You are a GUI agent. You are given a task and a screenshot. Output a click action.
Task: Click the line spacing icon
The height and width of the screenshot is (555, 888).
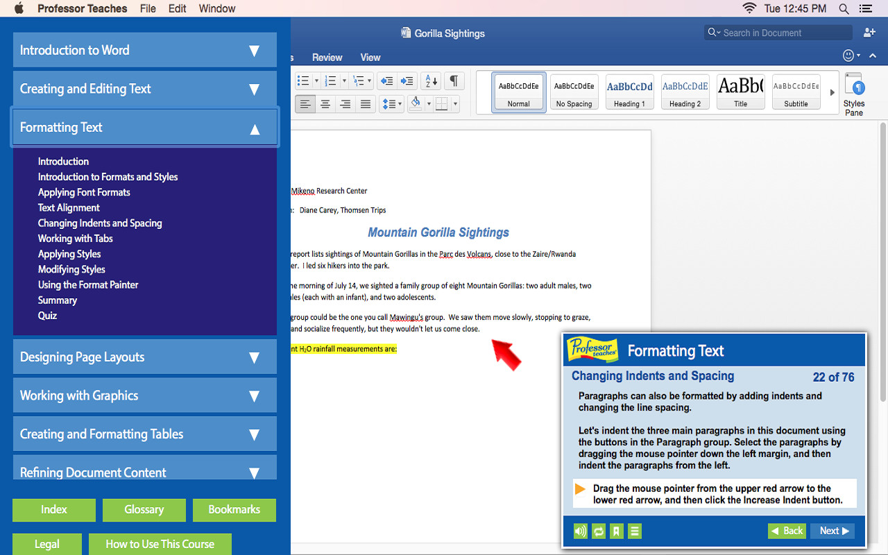pyautogui.click(x=388, y=104)
